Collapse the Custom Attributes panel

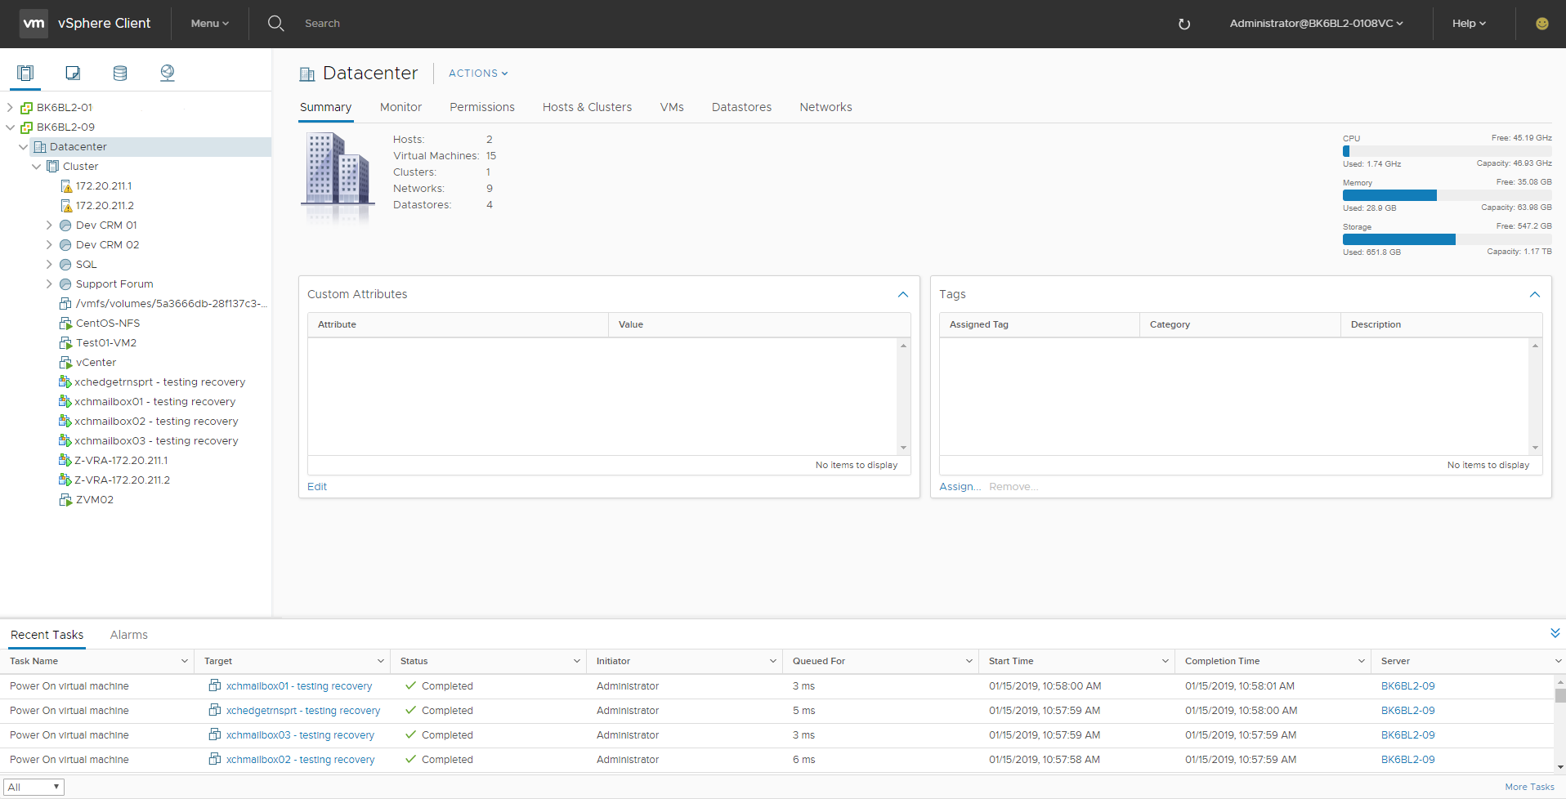coord(902,295)
